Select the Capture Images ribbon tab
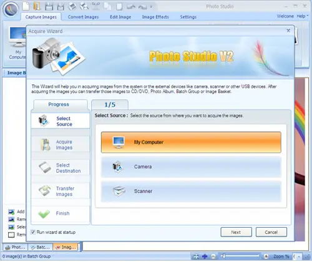Screen dimensions: 312x262 [x=41, y=17]
